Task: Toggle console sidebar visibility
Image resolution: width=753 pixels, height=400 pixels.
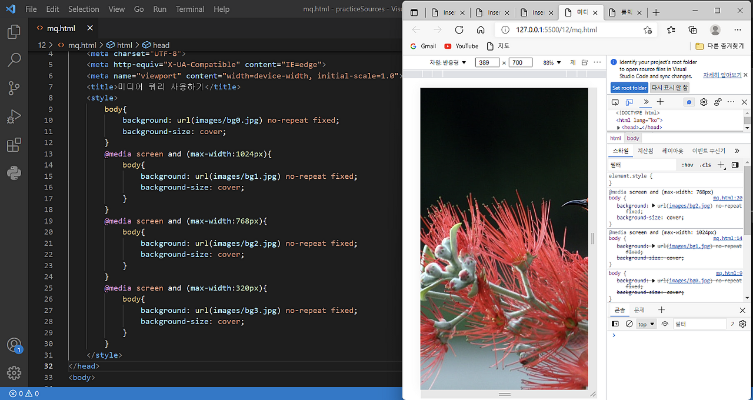Action: [615, 324]
